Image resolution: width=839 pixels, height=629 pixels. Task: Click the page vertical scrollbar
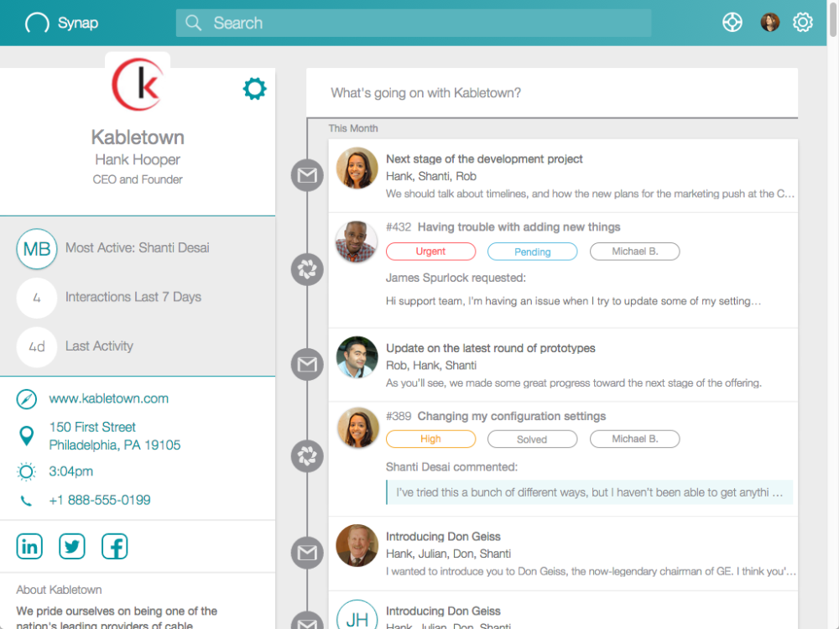[x=832, y=19]
